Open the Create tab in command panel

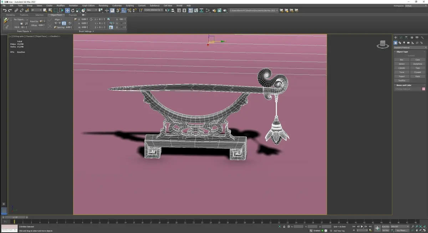point(396,37)
